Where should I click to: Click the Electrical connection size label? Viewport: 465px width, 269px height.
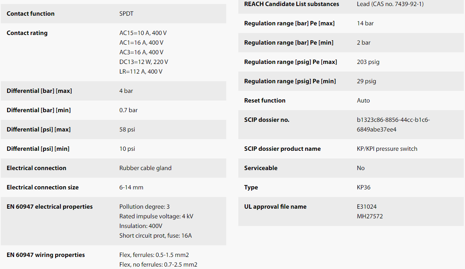pyautogui.click(x=43, y=187)
